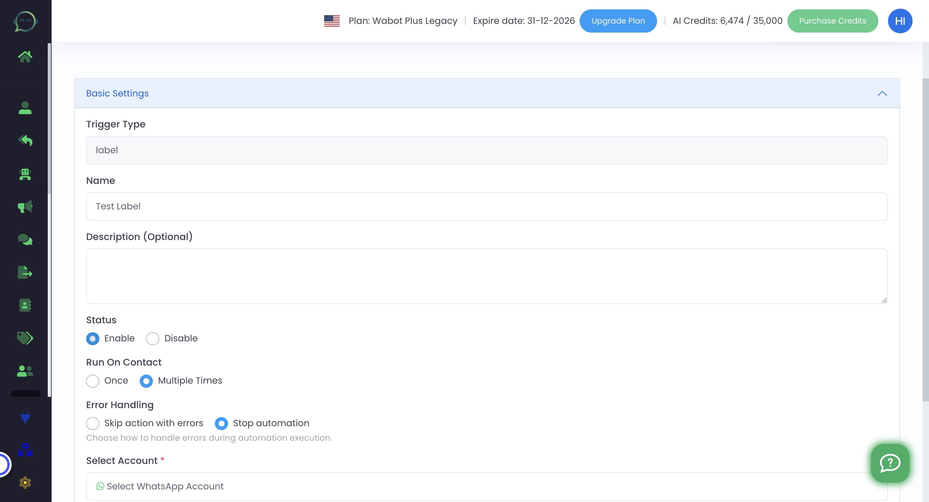Open the help chat widget button
The image size is (929, 502).
[x=890, y=463]
